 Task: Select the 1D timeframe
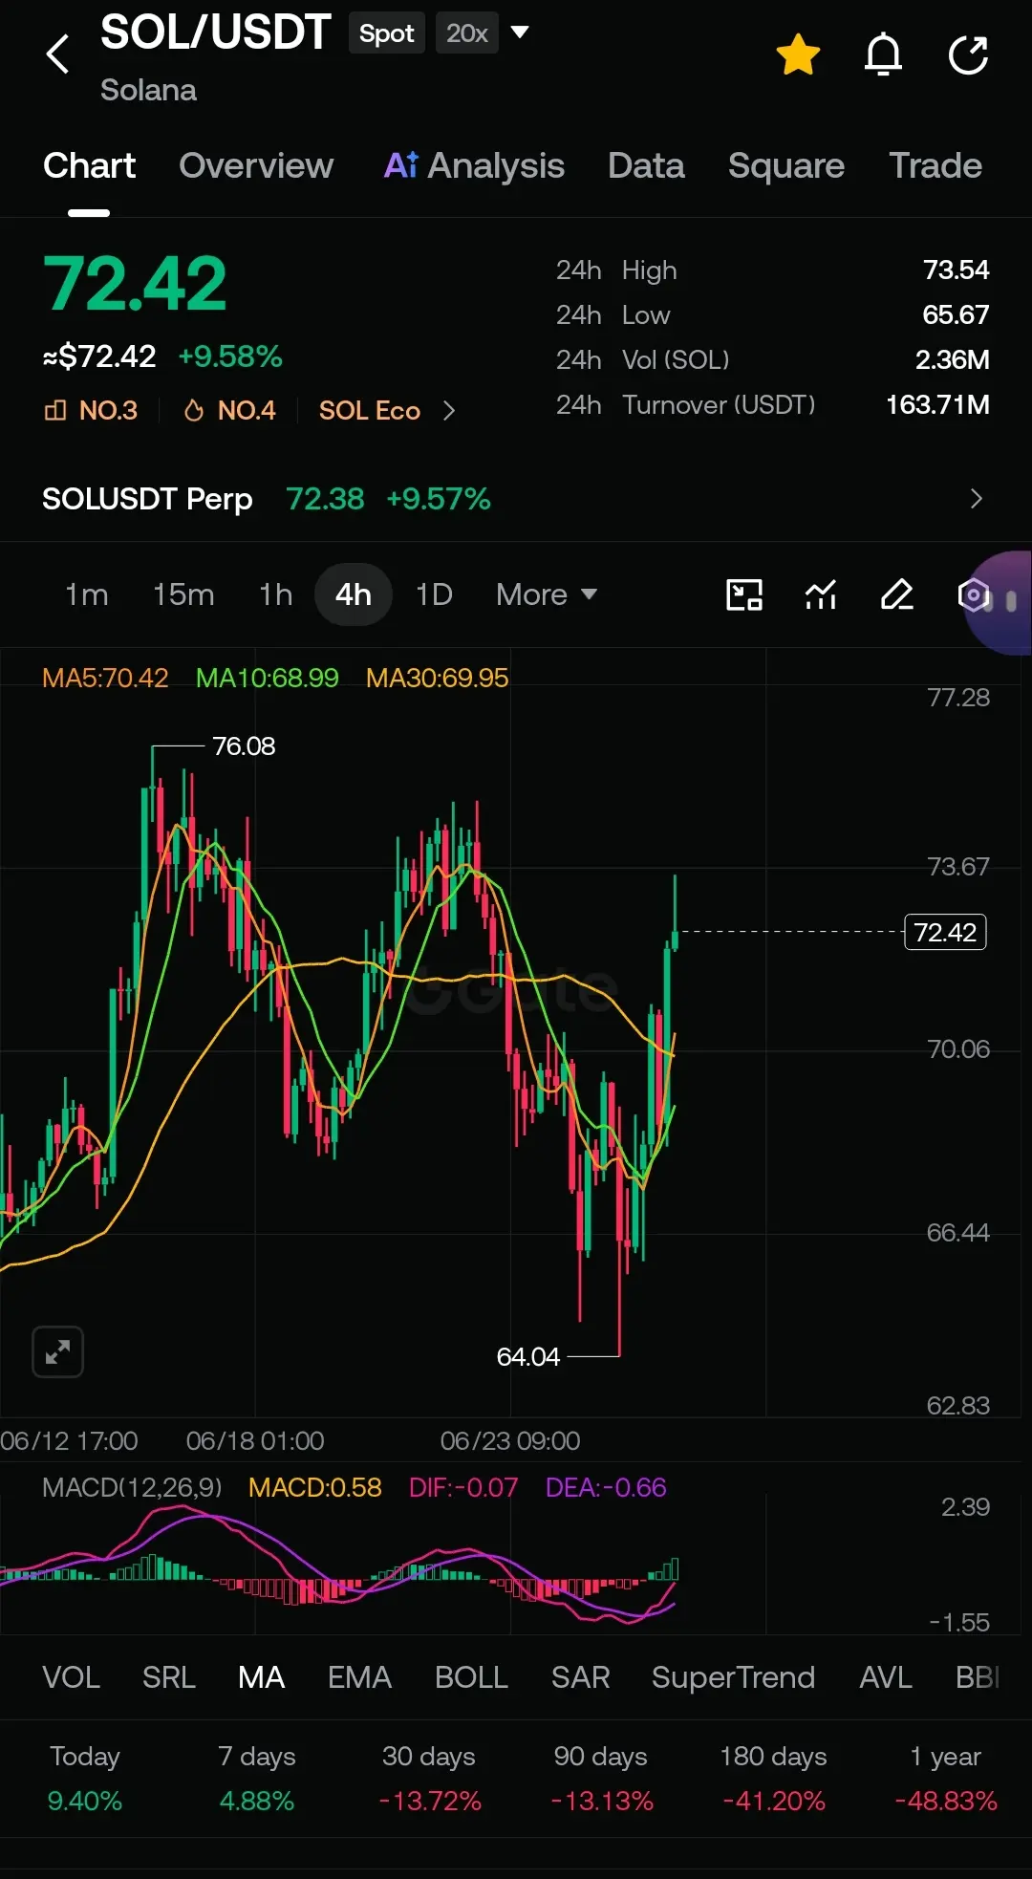(x=434, y=594)
